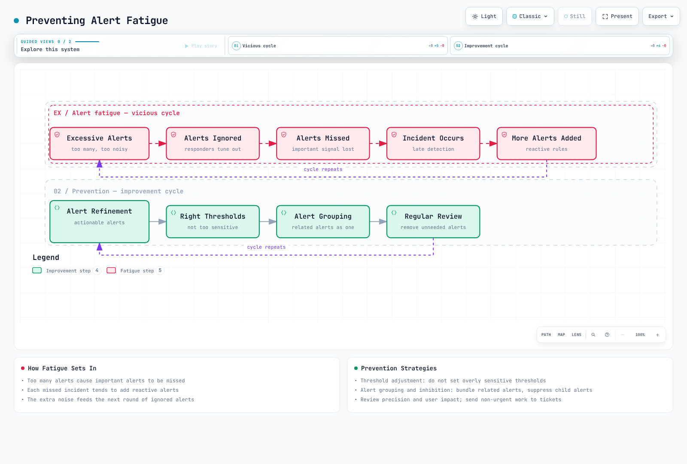The width and height of the screenshot is (687, 464).
Task: Select the Alerts Ignored node
Action: (213, 143)
